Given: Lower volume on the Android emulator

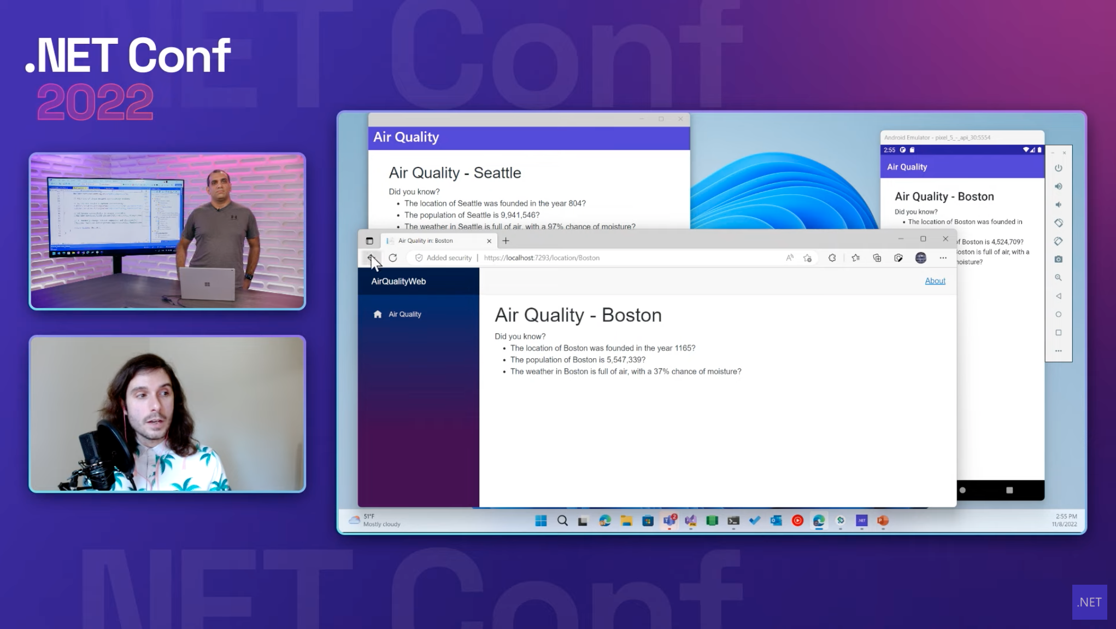Looking at the screenshot, I should click(x=1058, y=205).
